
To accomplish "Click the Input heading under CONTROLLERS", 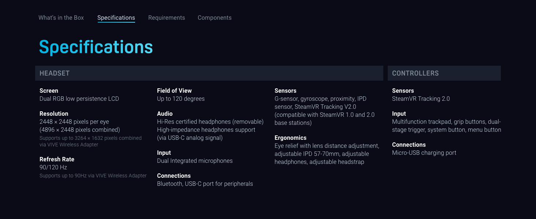I will coord(399,114).
